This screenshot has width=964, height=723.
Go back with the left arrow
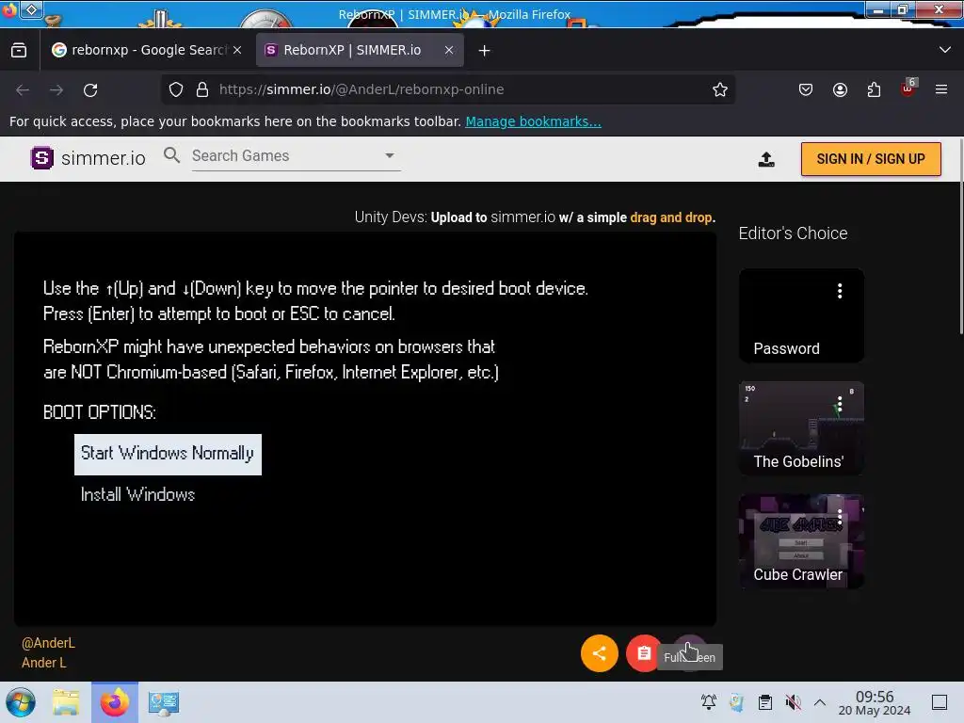click(23, 89)
